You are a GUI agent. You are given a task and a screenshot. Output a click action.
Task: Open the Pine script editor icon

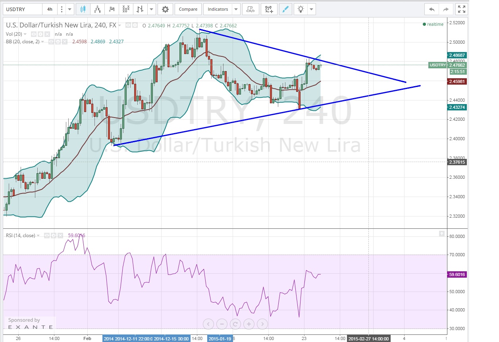(x=250, y=9)
